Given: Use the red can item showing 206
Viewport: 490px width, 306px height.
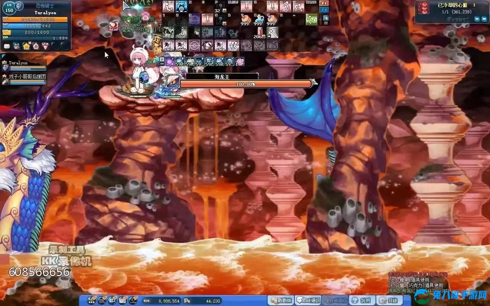Looking at the screenshot, I should tap(260, 33).
